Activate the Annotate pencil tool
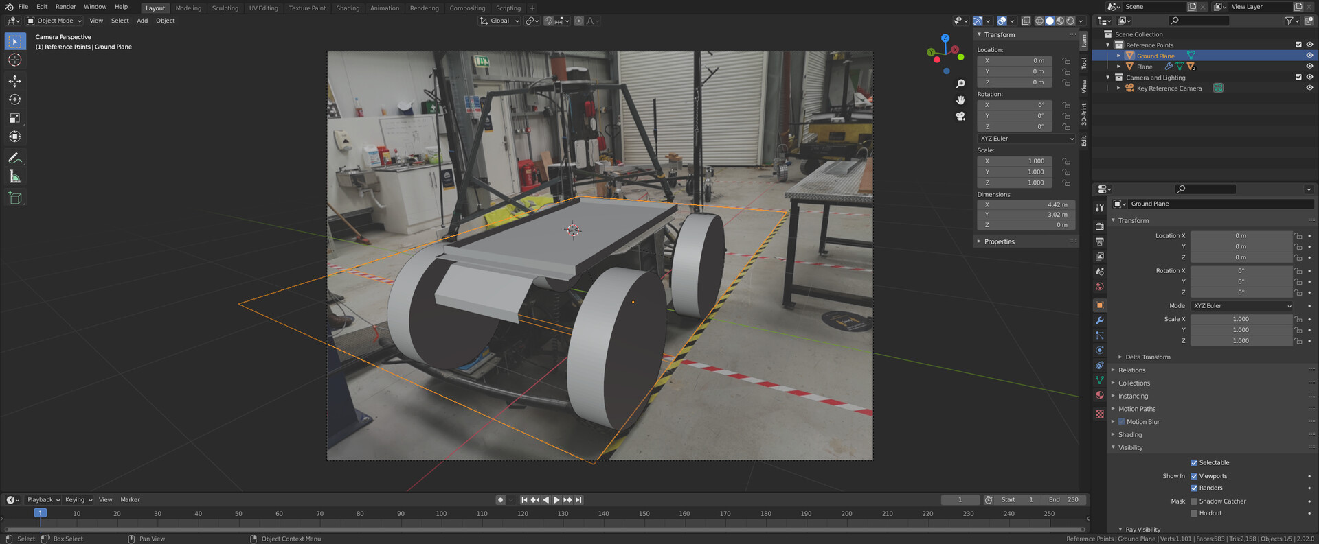 14,158
